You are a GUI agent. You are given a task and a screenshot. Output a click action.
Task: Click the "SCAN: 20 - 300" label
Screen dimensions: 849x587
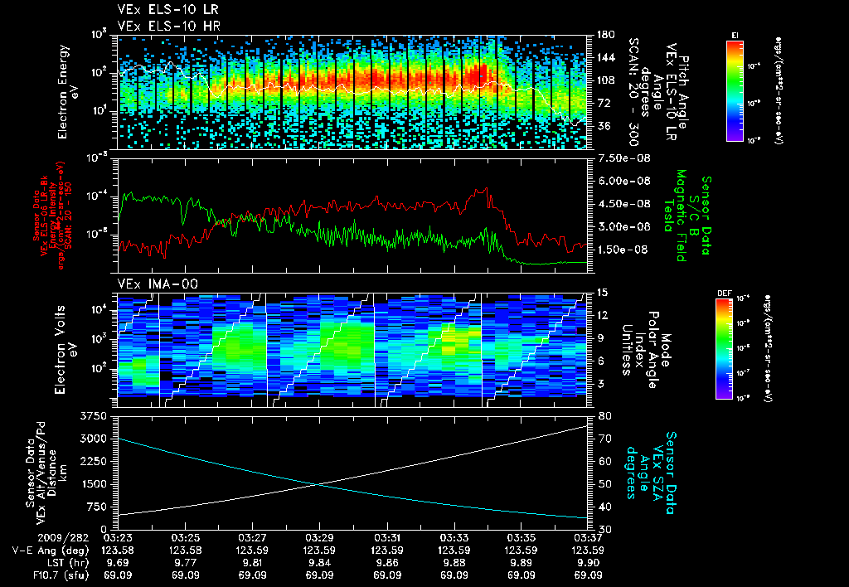[633, 92]
